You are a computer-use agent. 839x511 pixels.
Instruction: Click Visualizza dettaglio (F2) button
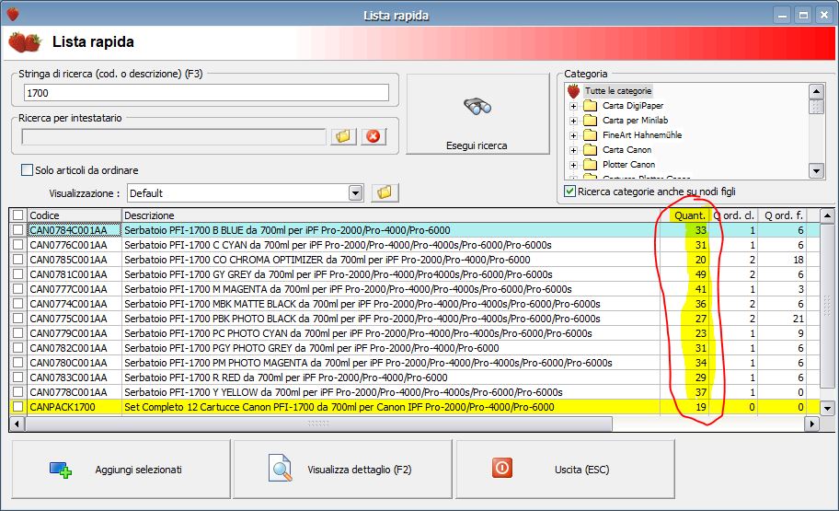pos(342,470)
